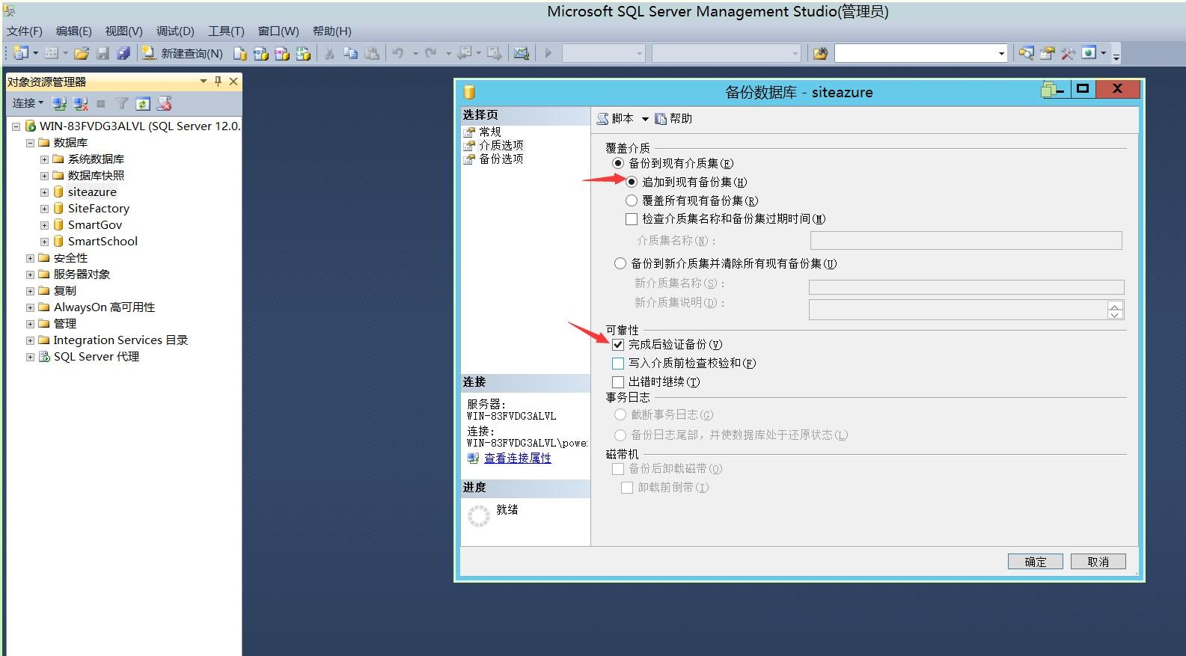Click the Cut scissors icon
The width and height of the screenshot is (1186, 656).
click(x=328, y=53)
